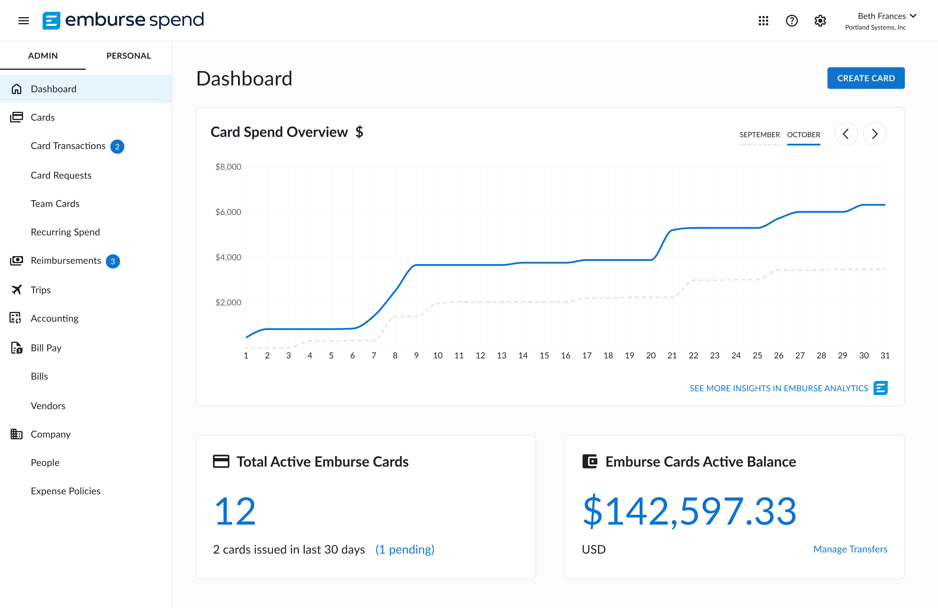Click the 1 pending cards link
Image resolution: width=938 pixels, height=608 pixels.
(x=404, y=549)
